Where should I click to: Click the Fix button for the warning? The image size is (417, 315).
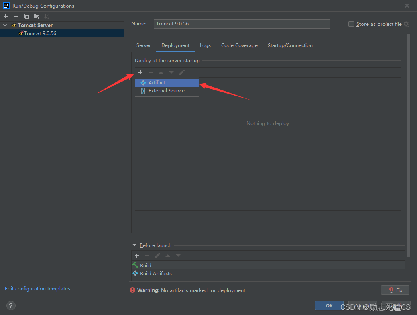click(395, 290)
